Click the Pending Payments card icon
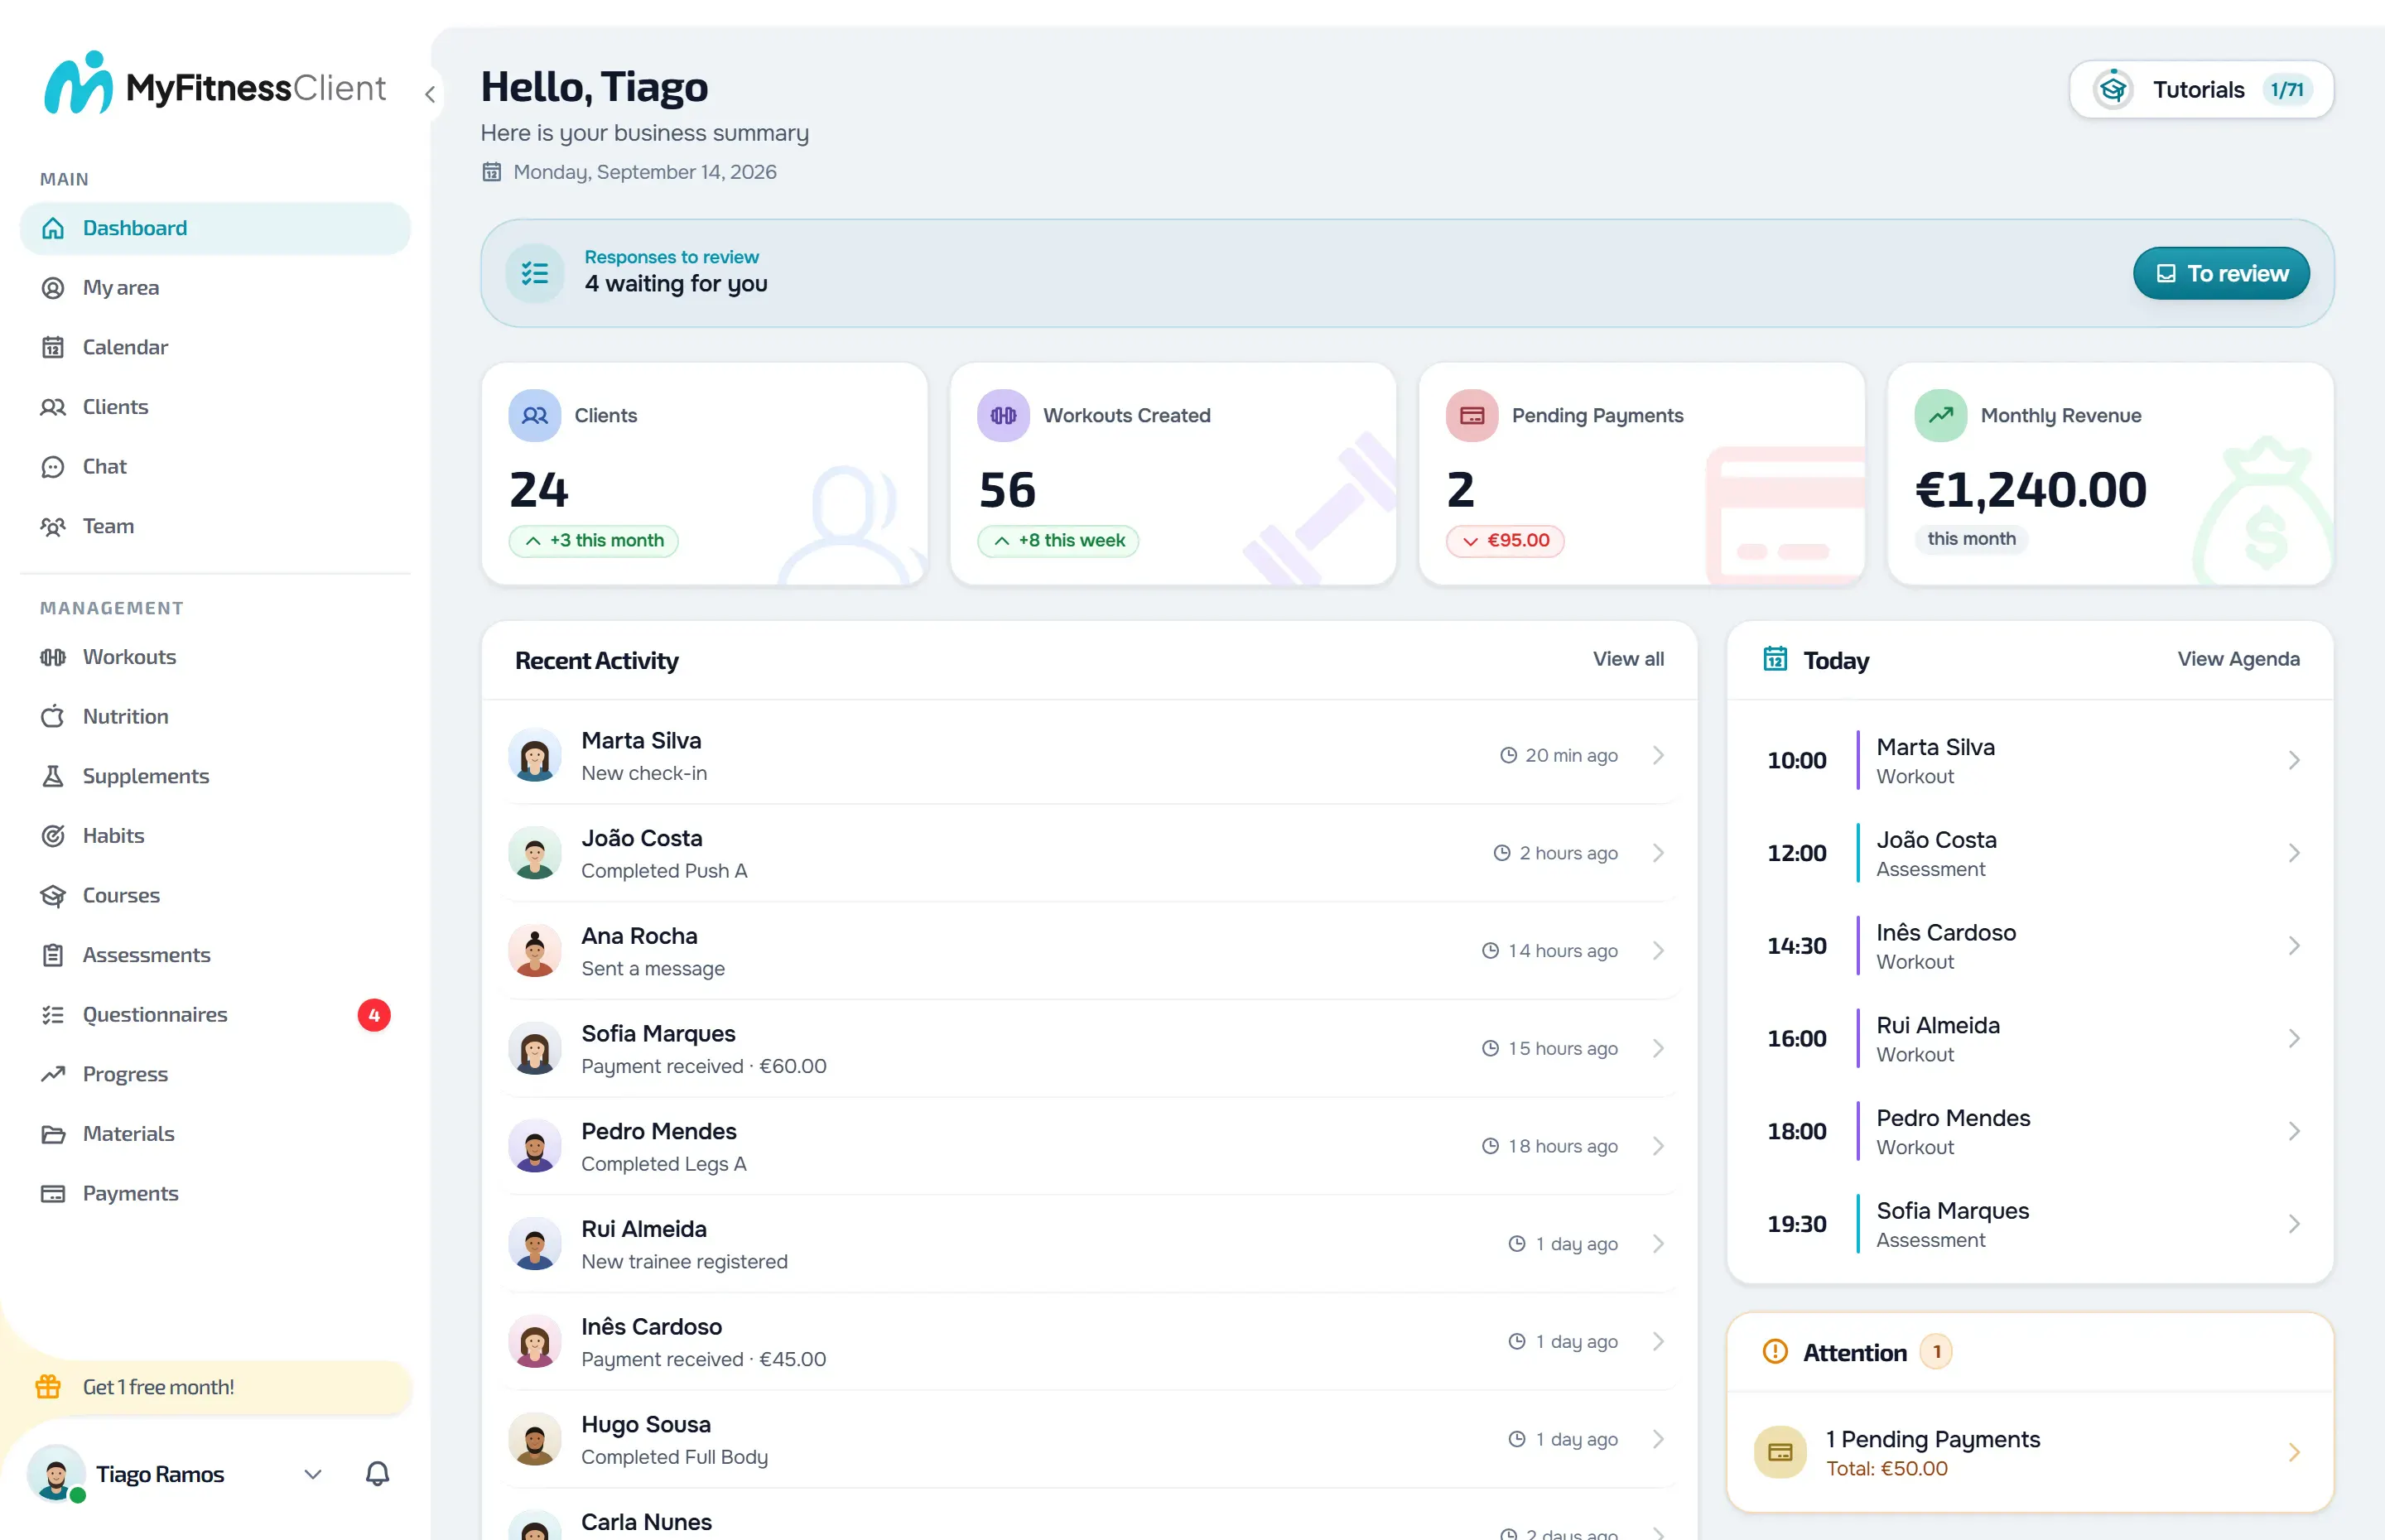Viewport: 2385px width, 1540px height. [x=1472, y=415]
